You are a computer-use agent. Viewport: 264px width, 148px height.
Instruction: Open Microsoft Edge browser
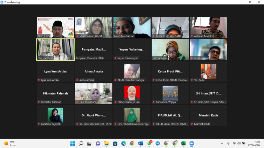click(123, 143)
